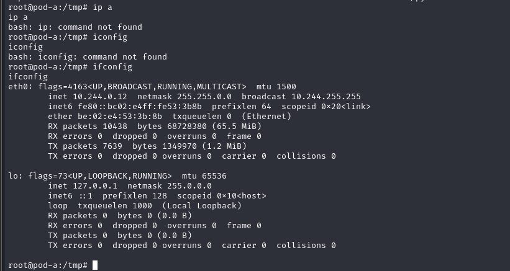The height and width of the screenshot is (271, 510).
Task: Click the "bash: ip: command not found" error
Action: [75, 27]
